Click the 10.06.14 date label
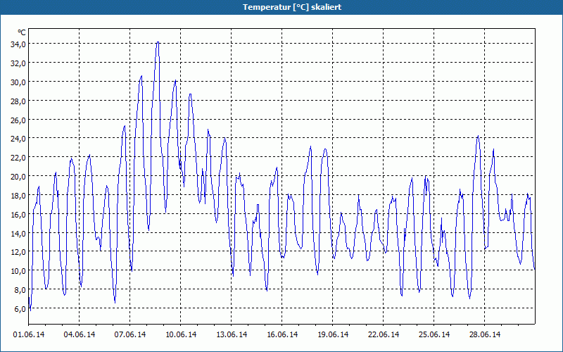The height and width of the screenshot is (352, 563). click(181, 334)
